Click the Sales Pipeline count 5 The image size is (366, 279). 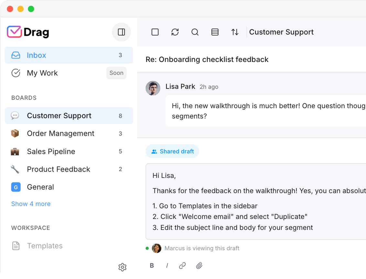(x=120, y=151)
